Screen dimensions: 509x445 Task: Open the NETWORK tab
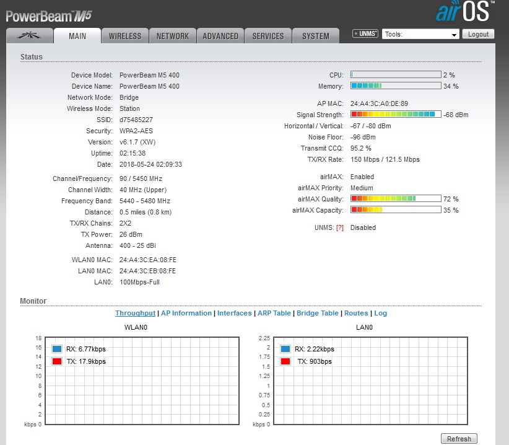pos(173,36)
